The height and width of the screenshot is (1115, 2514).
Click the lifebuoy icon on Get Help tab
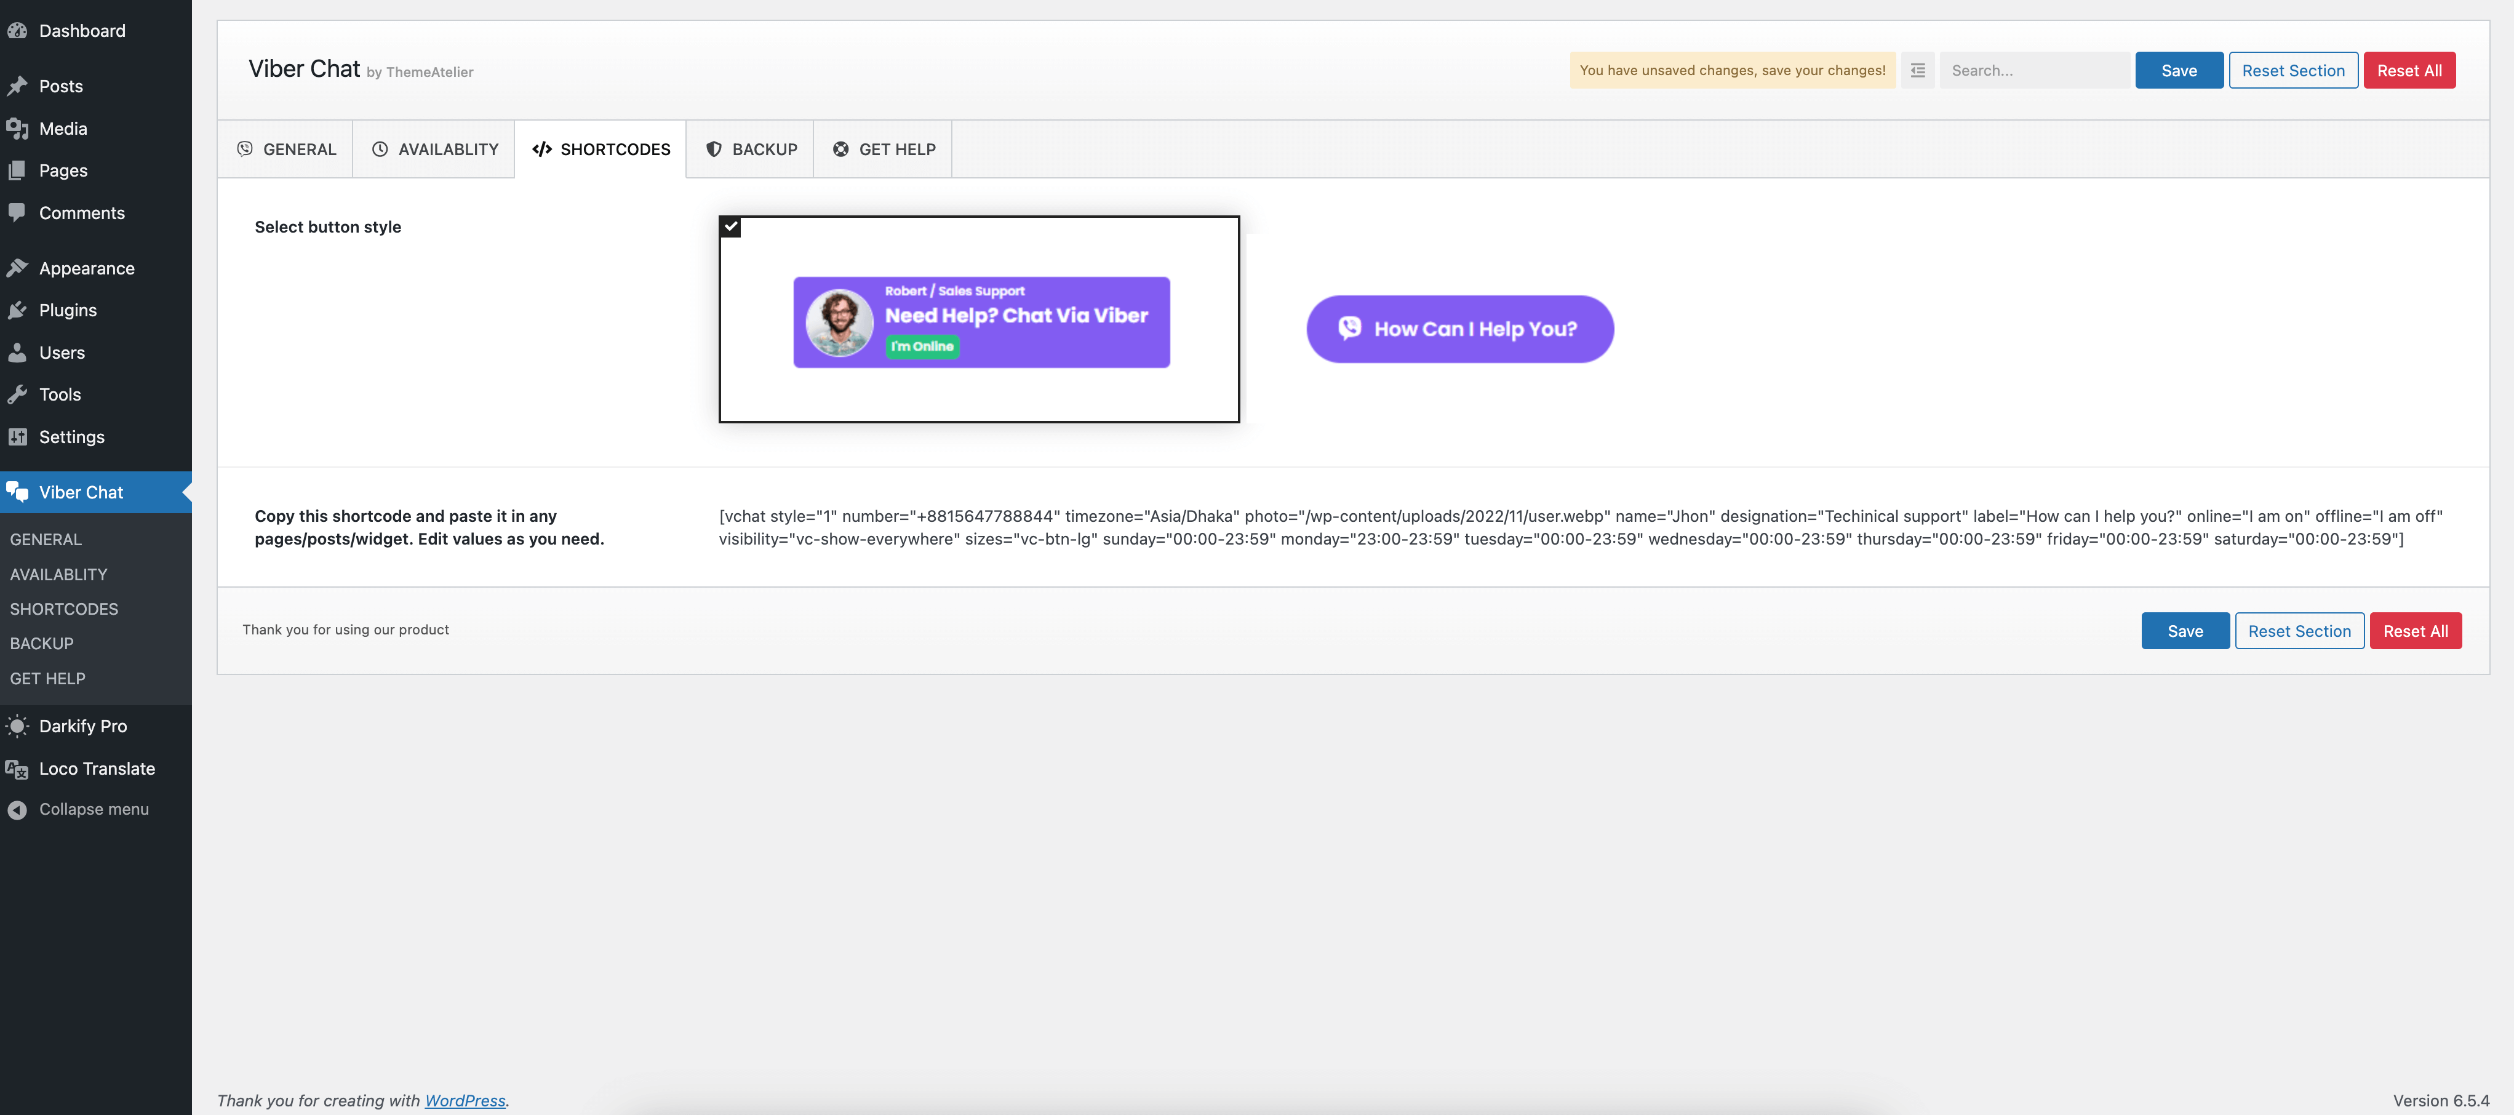pos(840,148)
